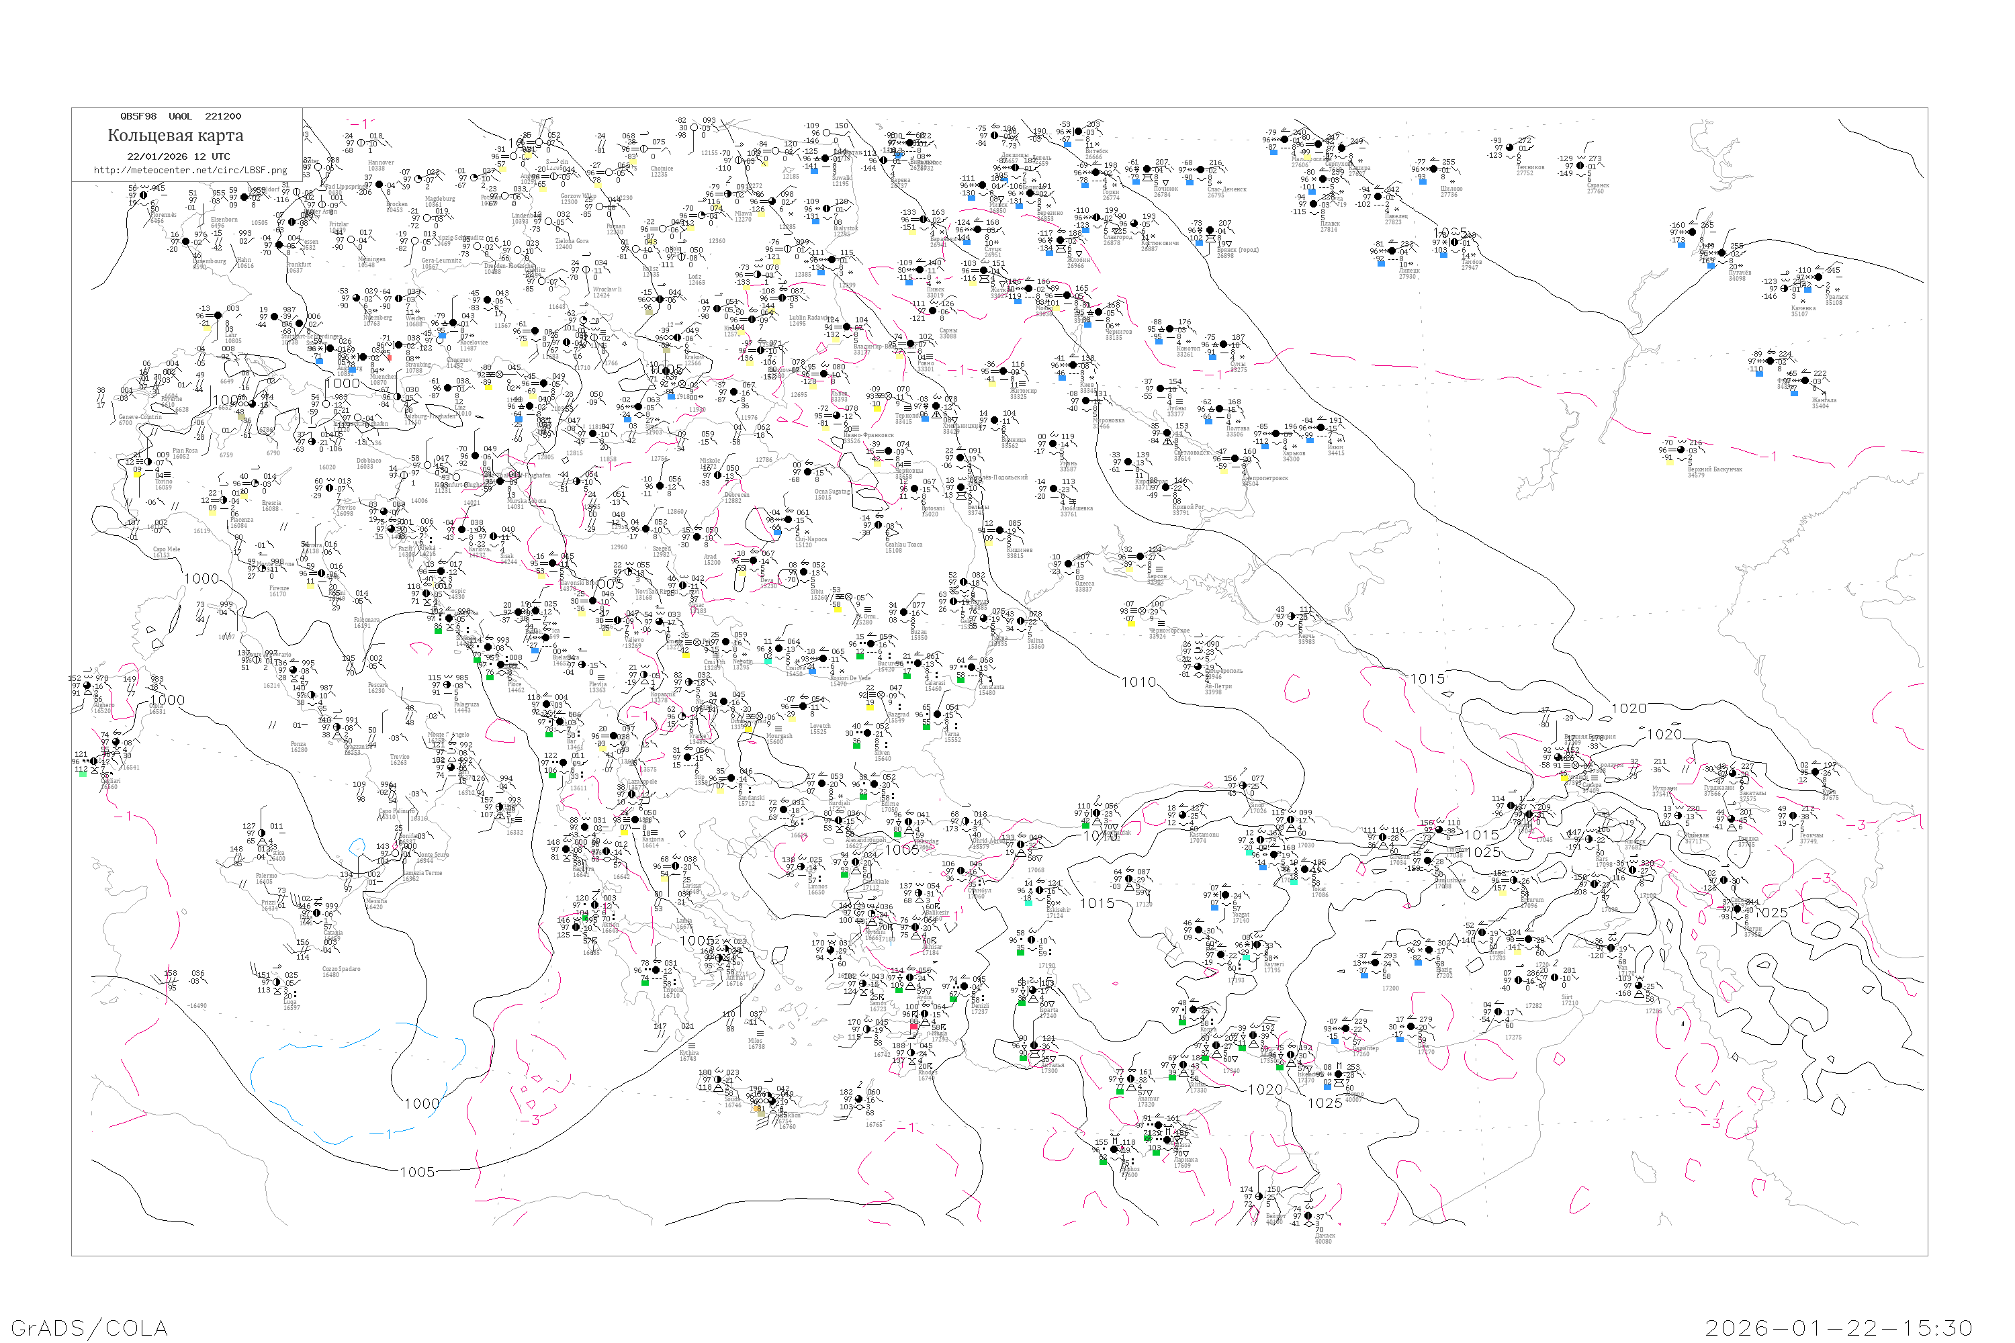
Task: Click the 22/01/2026 12 UTC date label
Action: (x=178, y=156)
